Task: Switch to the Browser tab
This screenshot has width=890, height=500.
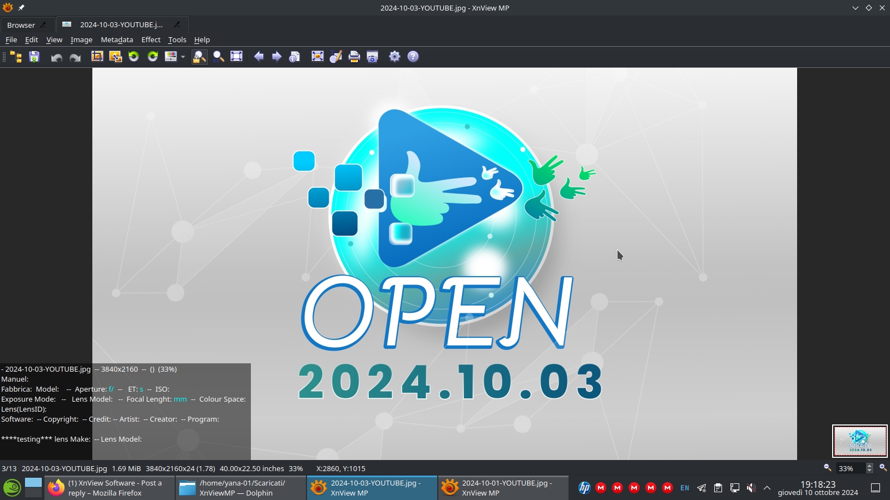Action: (x=21, y=25)
